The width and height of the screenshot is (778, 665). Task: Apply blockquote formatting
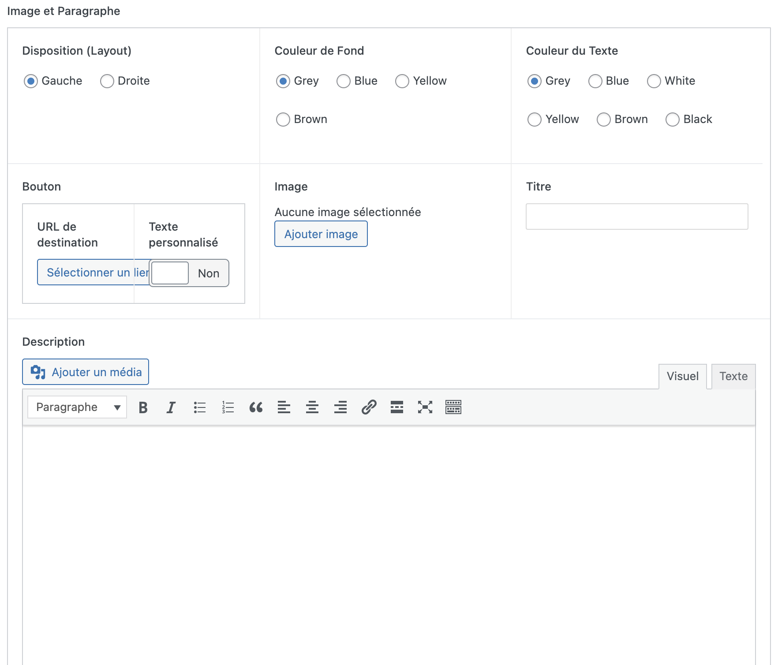(x=256, y=407)
